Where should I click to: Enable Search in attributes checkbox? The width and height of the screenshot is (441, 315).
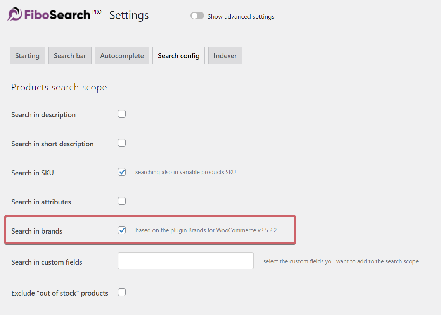121,201
